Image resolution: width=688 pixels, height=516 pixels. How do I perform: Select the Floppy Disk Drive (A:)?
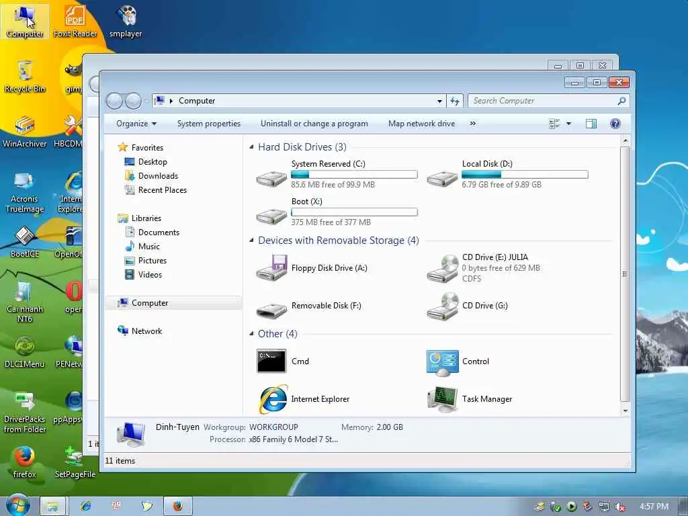tap(312, 267)
